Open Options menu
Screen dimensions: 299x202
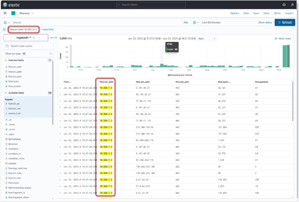click(235, 13)
